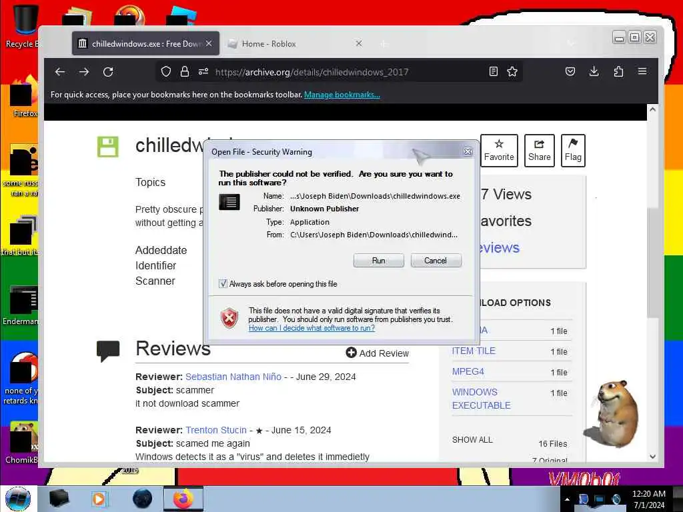Viewport: 683px width, 512px height.
Task: Close the chilledwindows.exe tab
Action: [209, 43]
